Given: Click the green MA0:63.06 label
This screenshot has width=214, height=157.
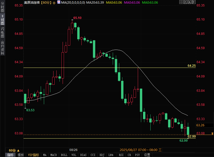Looking at the screenshot, I should coord(150,3).
